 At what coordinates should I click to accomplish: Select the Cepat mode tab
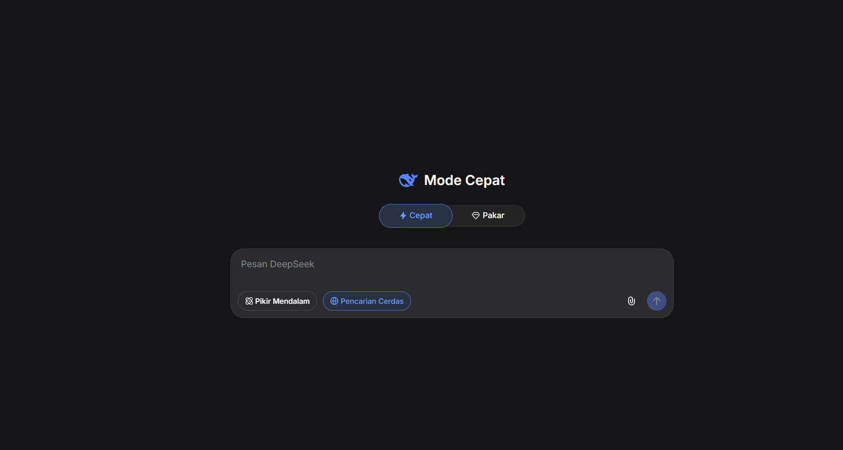tap(415, 216)
